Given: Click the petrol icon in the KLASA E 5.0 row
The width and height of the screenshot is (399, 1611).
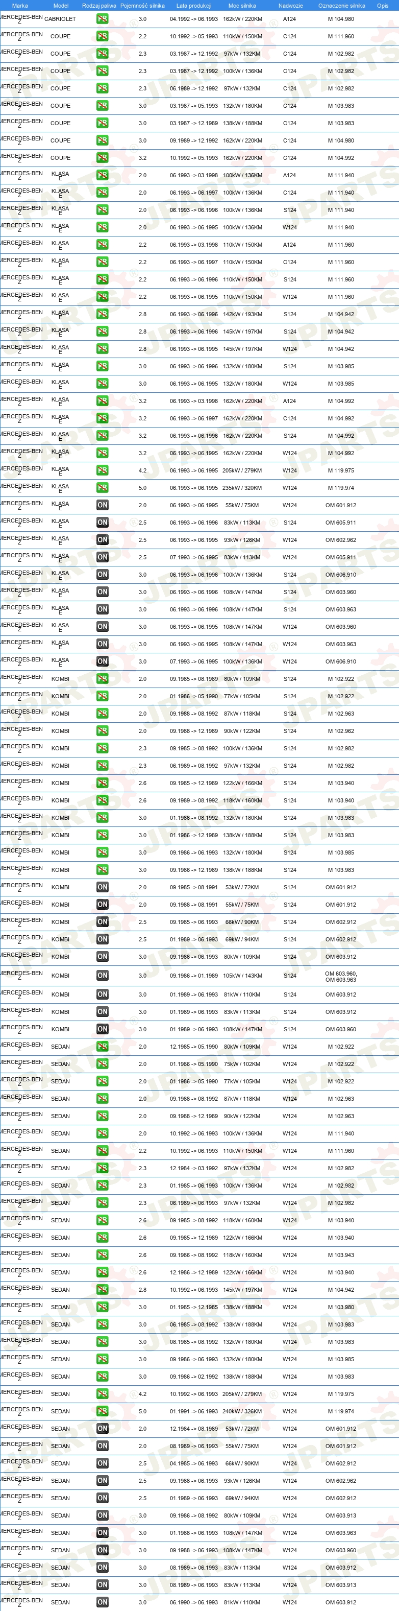Looking at the screenshot, I should click(103, 488).
